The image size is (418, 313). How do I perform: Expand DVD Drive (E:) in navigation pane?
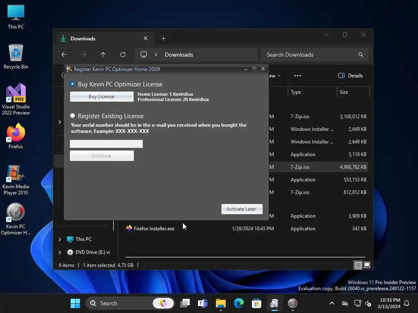point(60,252)
